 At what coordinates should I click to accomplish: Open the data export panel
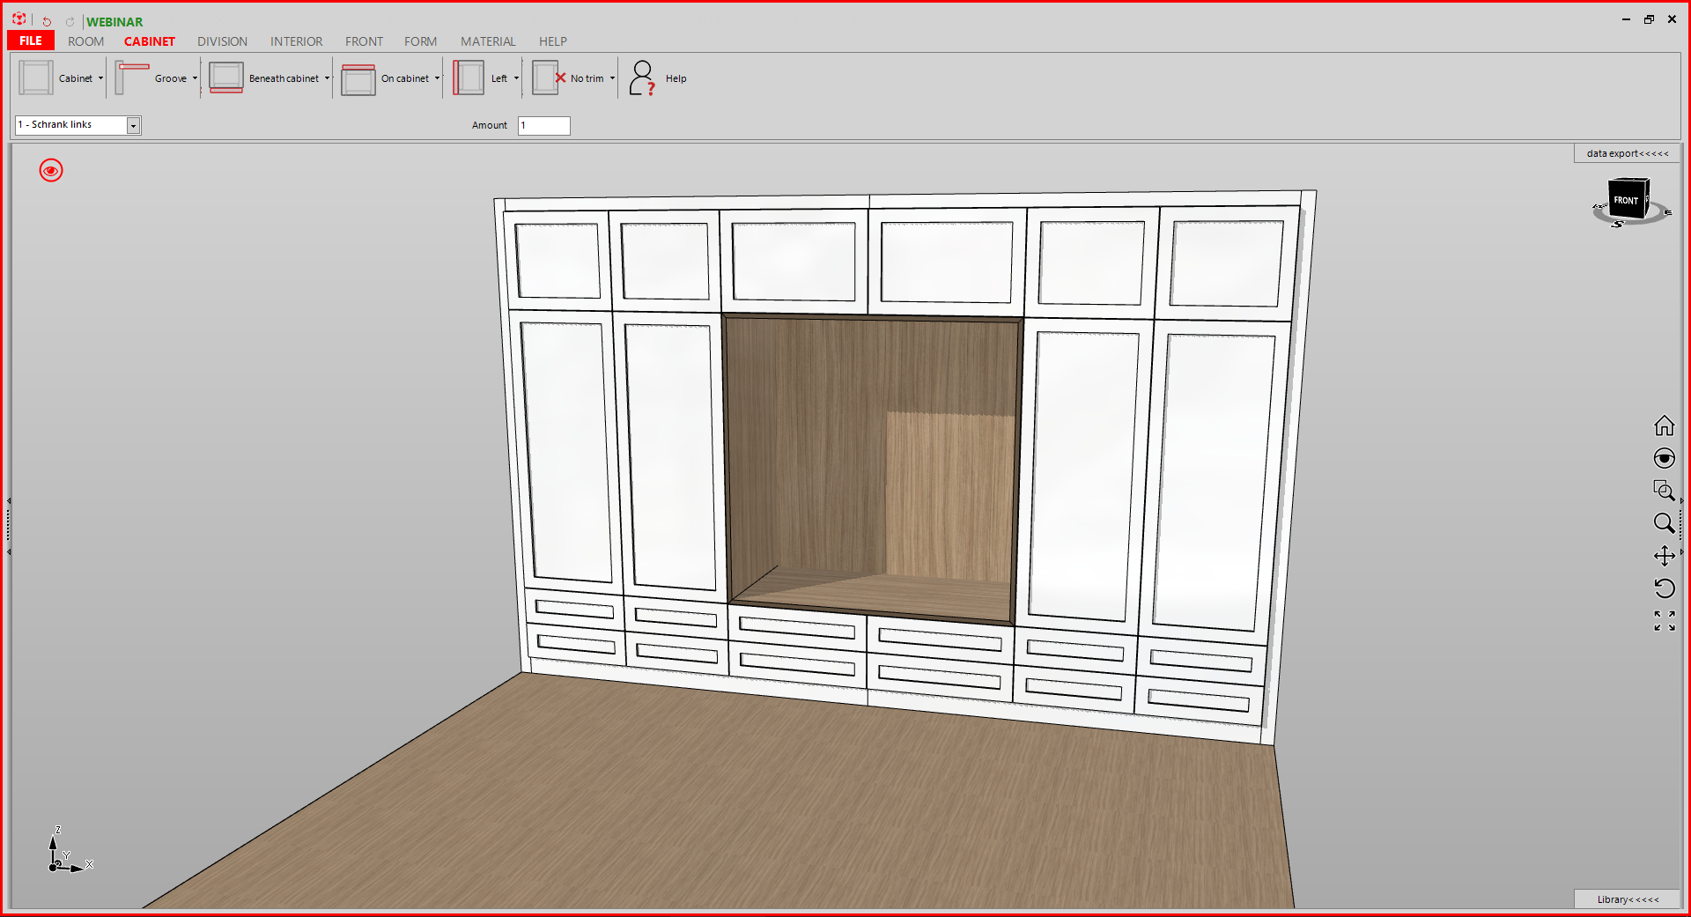(x=1627, y=153)
